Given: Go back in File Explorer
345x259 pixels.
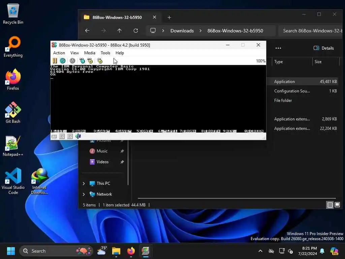Looking at the screenshot, I should tap(87, 31).
